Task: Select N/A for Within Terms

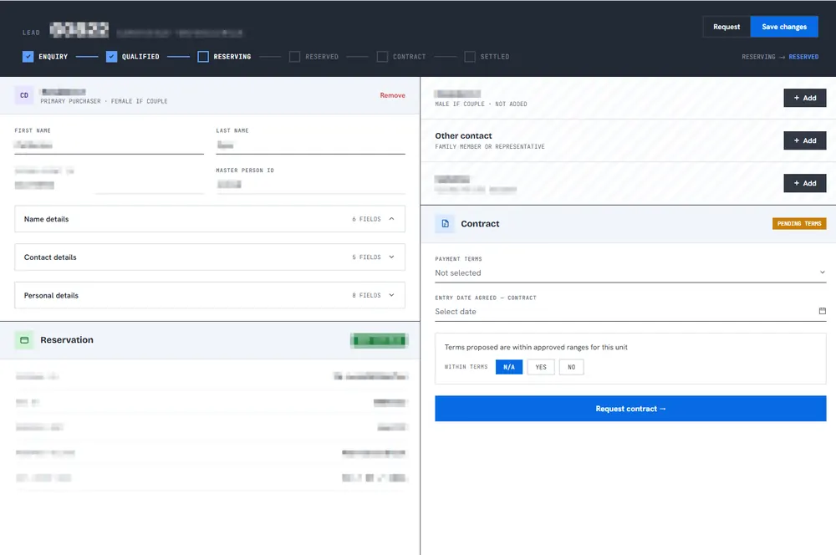Action: [508, 367]
